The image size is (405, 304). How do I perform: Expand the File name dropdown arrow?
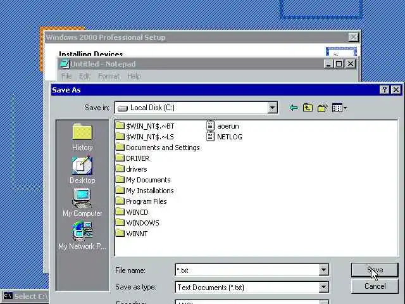(323, 270)
